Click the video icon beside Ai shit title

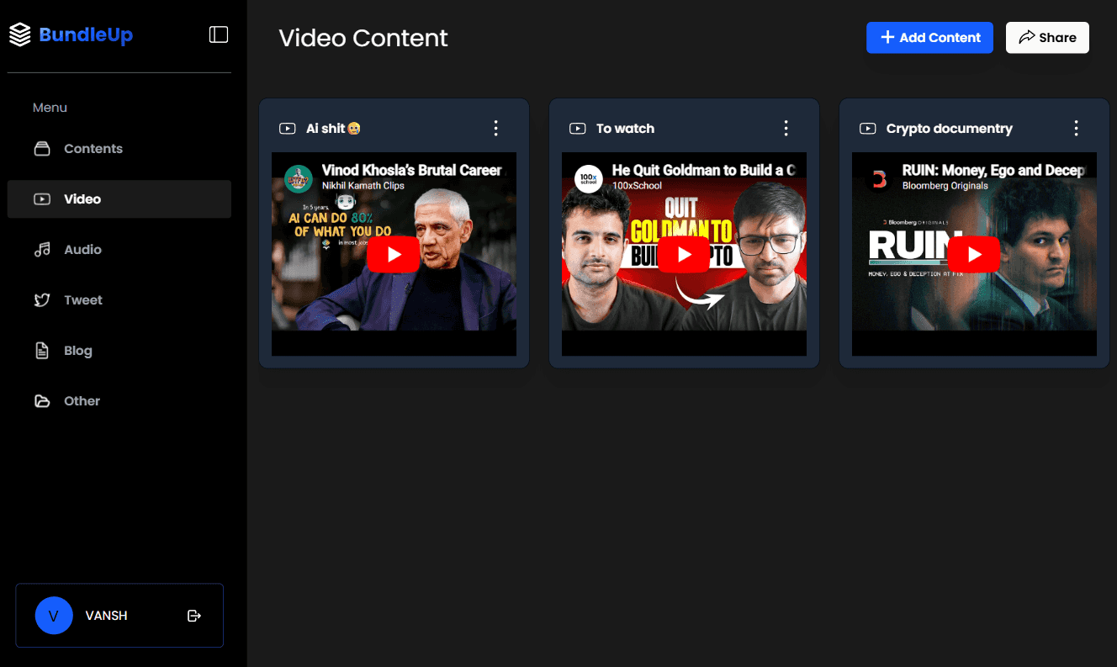pos(288,129)
